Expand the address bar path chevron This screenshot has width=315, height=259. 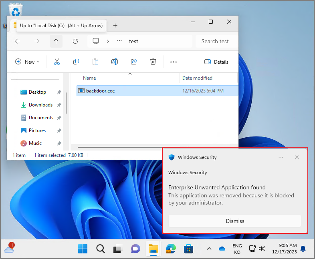click(108, 41)
